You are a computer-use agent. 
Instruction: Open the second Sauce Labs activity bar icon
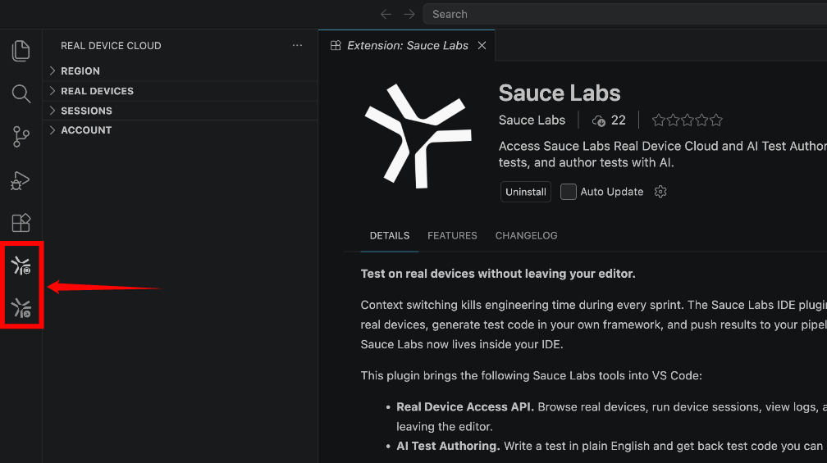[x=21, y=307]
